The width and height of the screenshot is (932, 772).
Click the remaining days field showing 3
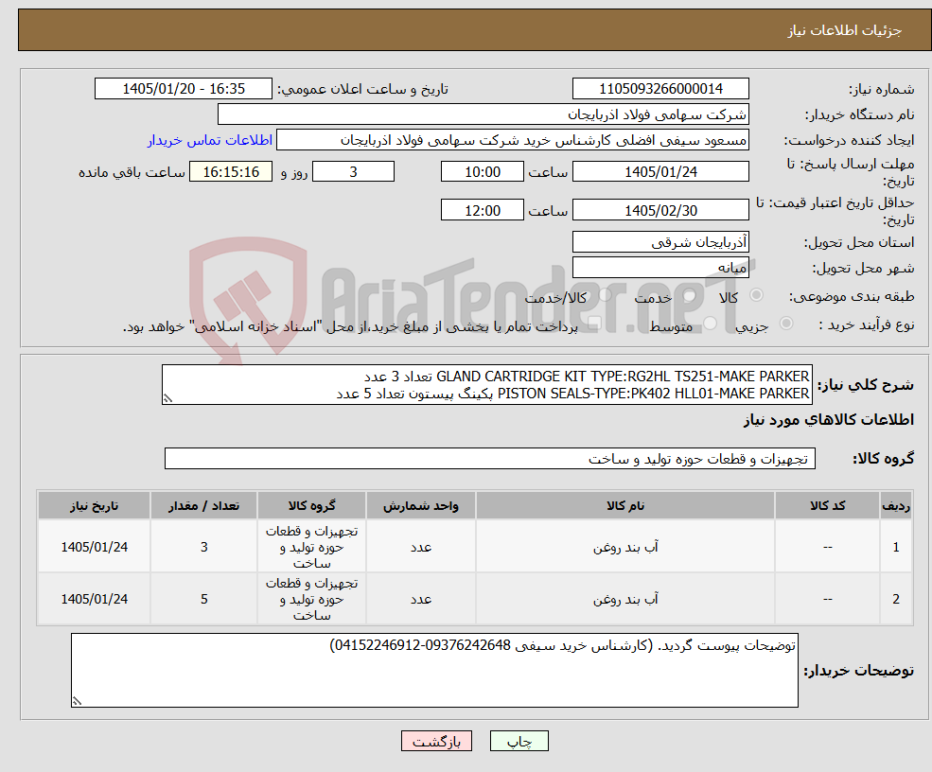353,172
